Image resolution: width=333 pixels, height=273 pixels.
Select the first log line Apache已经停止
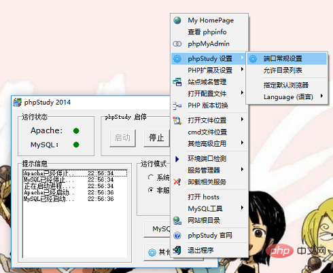(x=75, y=173)
